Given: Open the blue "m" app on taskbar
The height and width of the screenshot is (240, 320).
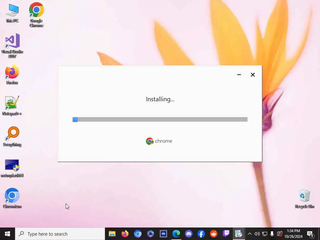Looking at the screenshot, I should (163, 234).
